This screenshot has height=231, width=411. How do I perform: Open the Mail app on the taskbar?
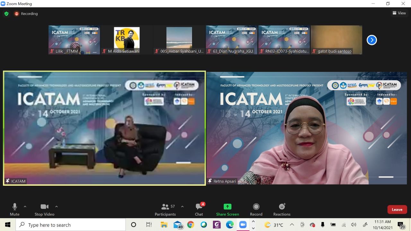(178, 225)
